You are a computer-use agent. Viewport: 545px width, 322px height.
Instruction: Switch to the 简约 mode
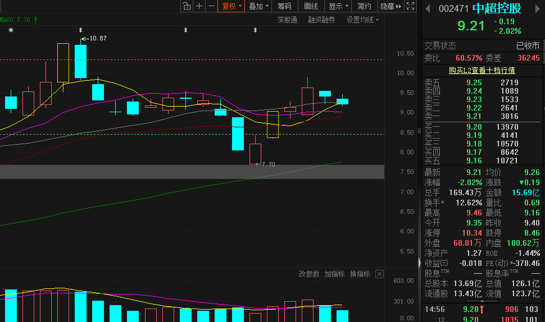click(x=364, y=6)
